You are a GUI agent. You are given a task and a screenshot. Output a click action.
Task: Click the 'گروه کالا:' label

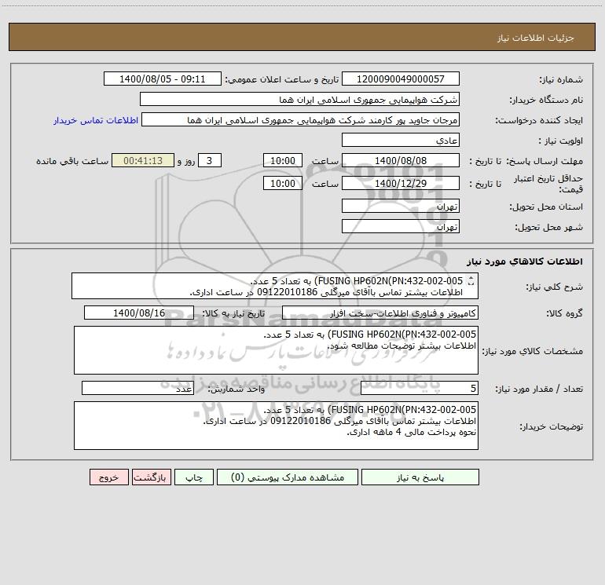tap(564, 313)
